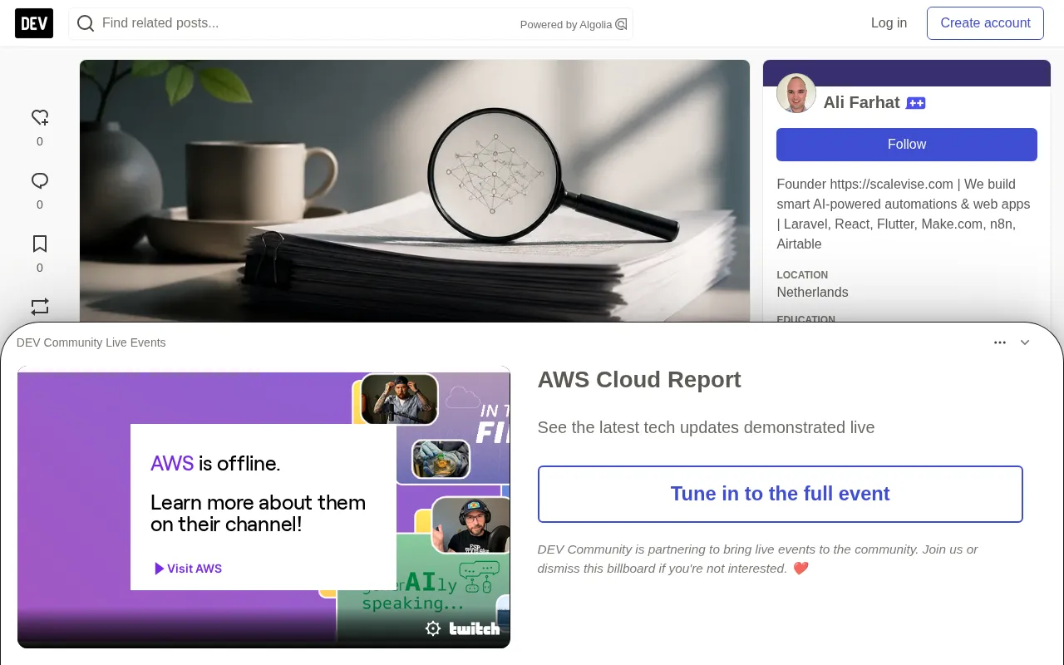The image size is (1064, 665).
Task: Open the DEV logo home link
Action: point(34,23)
